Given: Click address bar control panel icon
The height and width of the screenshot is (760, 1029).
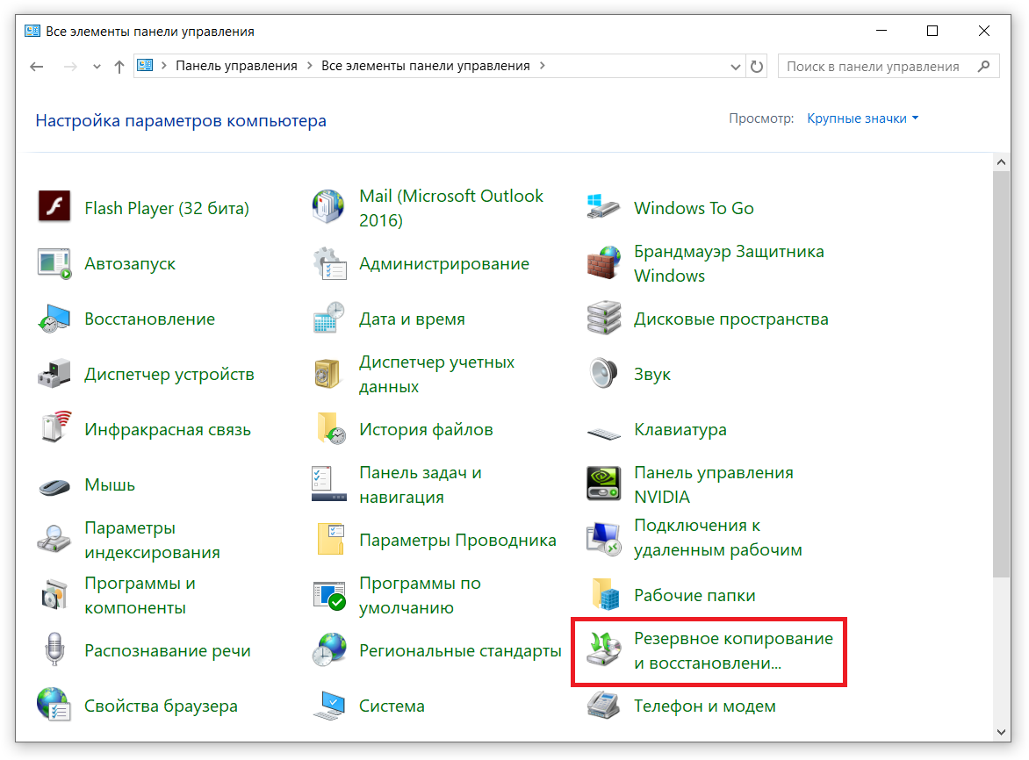Looking at the screenshot, I should point(145,65).
